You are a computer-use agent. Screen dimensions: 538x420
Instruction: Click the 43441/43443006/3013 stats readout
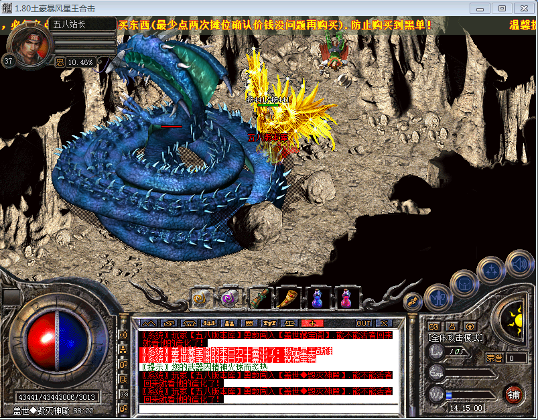tap(56, 397)
